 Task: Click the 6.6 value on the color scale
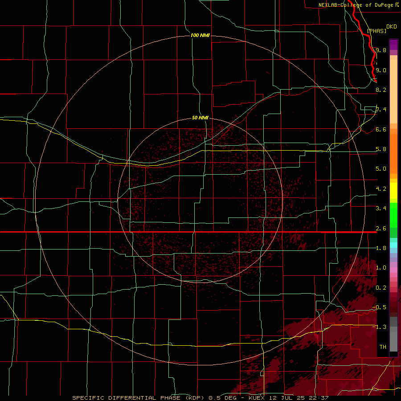pyautogui.click(x=381, y=129)
